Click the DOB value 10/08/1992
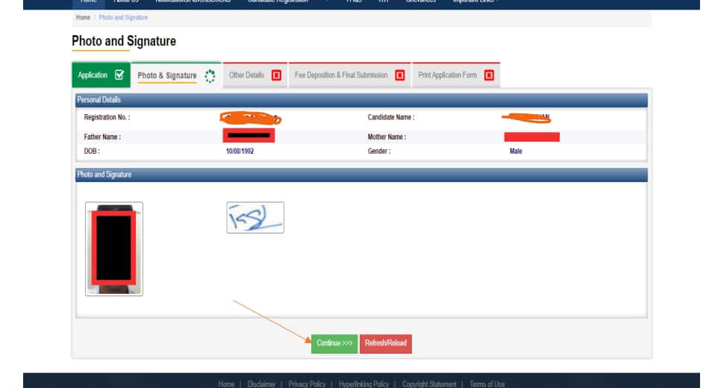715x388 pixels. tap(240, 151)
